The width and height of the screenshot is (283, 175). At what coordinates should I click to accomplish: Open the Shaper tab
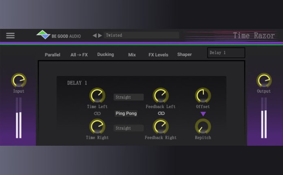coord(185,55)
